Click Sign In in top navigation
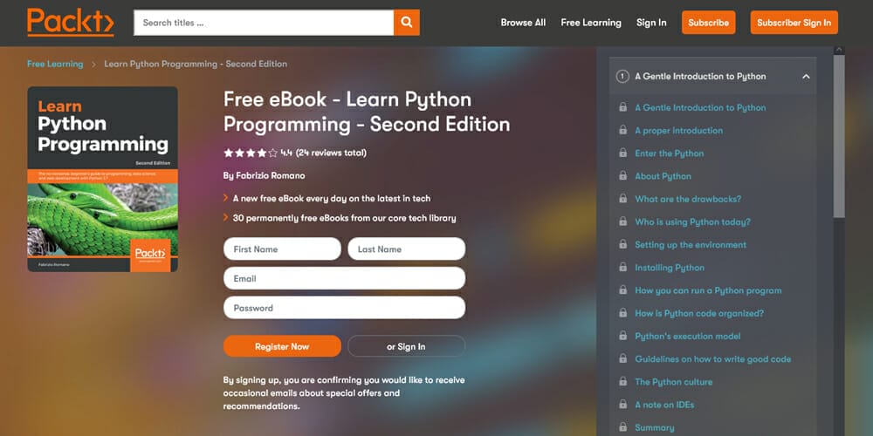Image resolution: width=873 pixels, height=436 pixels. [x=651, y=23]
